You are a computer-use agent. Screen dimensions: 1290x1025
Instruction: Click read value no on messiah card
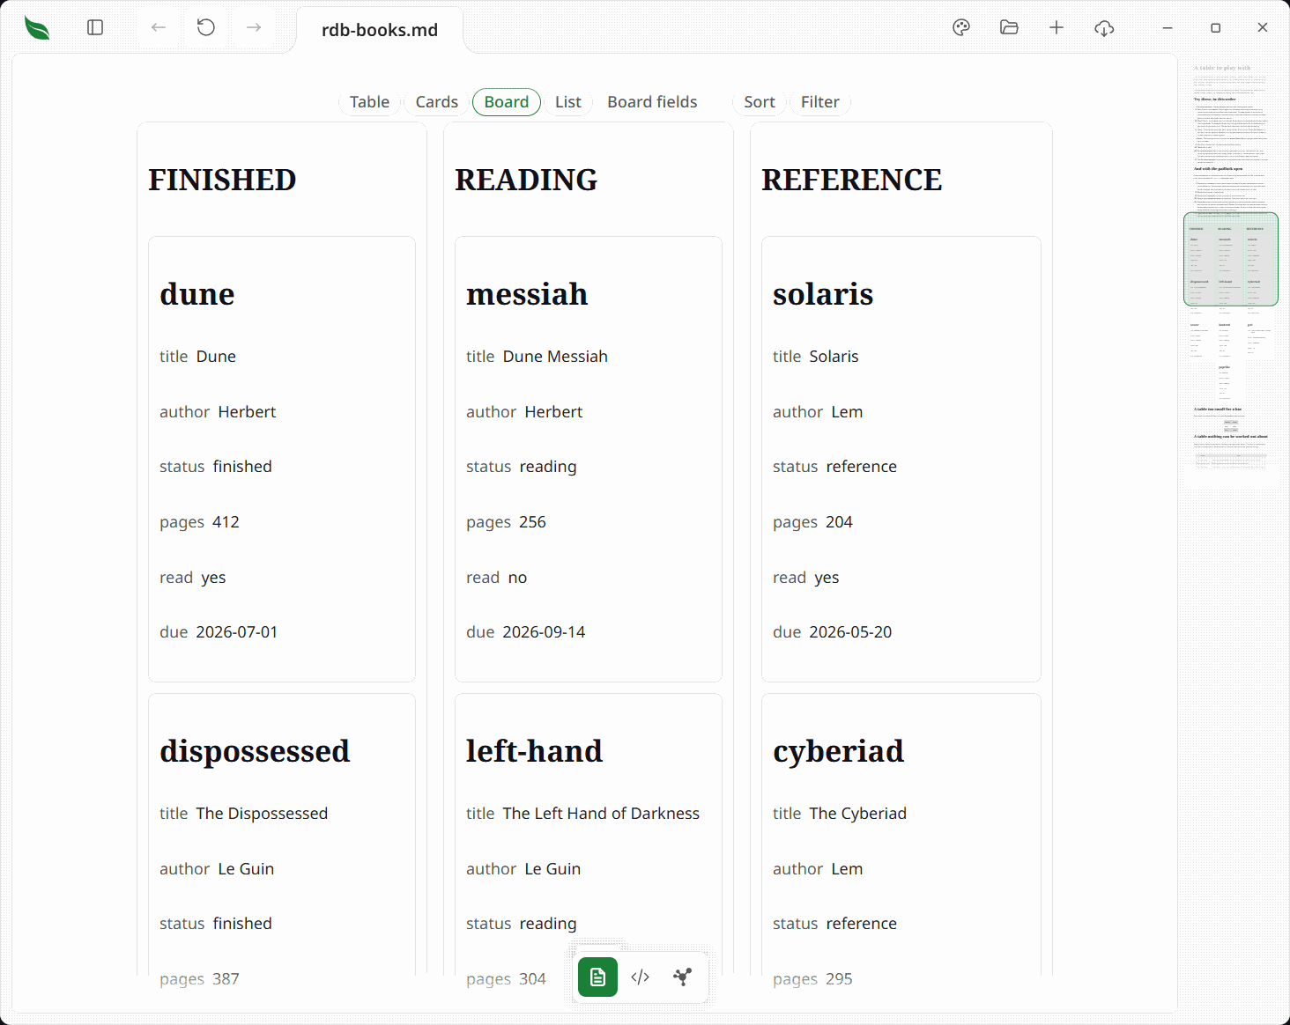point(517,578)
